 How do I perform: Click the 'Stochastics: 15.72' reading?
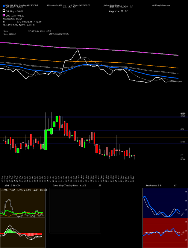pyautogui.click(x=12, y=19)
